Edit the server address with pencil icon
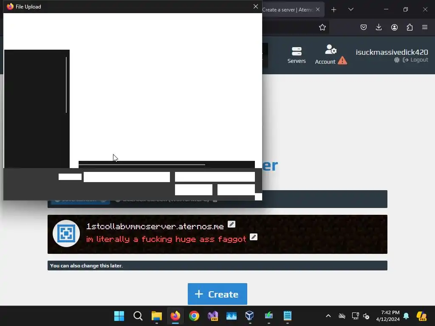The image size is (435, 326). tap(232, 224)
